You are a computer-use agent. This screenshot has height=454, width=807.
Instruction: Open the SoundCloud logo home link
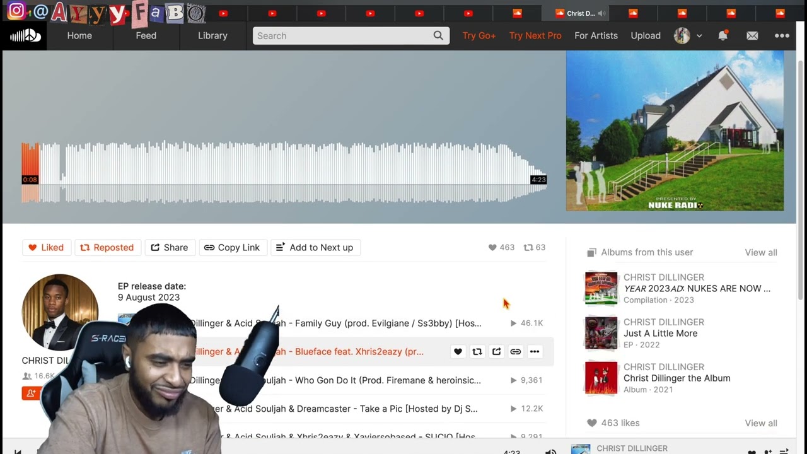point(25,36)
